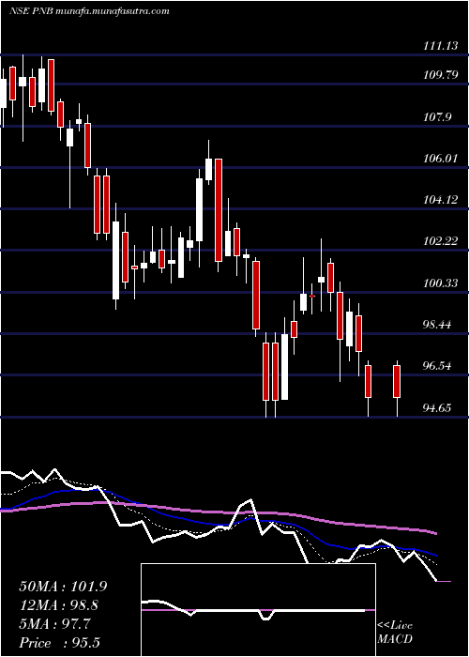Click the <<Live MACD label
Image resolution: width=469 pixels, height=657 pixels.
tap(395, 633)
